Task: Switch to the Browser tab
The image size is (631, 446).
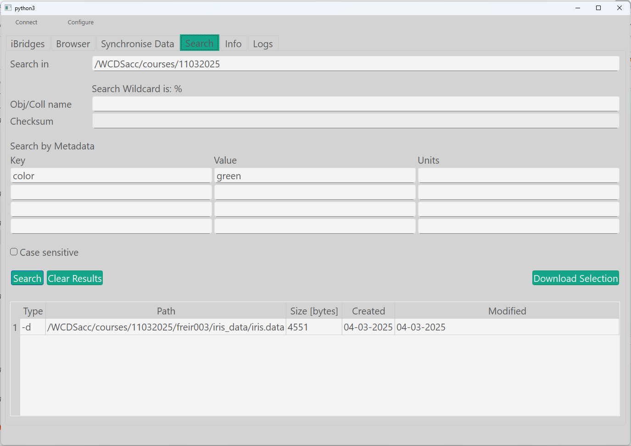Action: click(x=73, y=44)
